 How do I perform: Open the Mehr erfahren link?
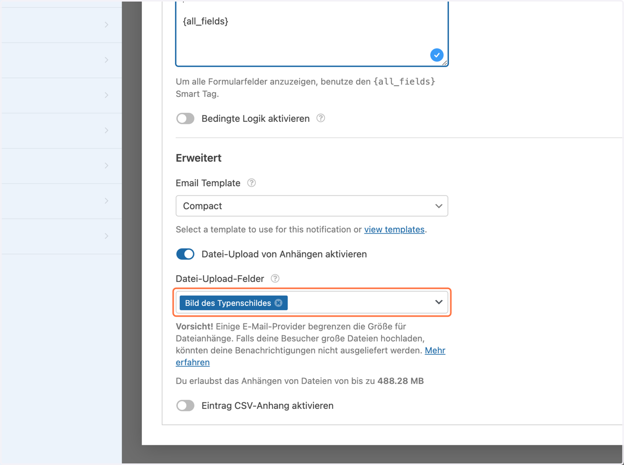(310, 356)
